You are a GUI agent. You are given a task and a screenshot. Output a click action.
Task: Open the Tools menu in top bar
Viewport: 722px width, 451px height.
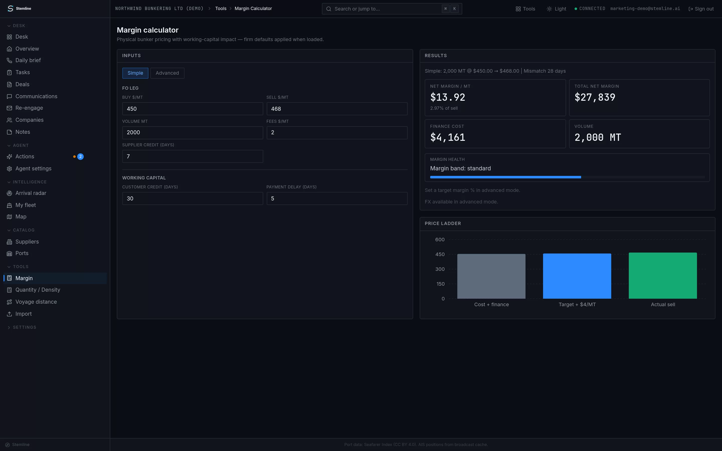(525, 9)
